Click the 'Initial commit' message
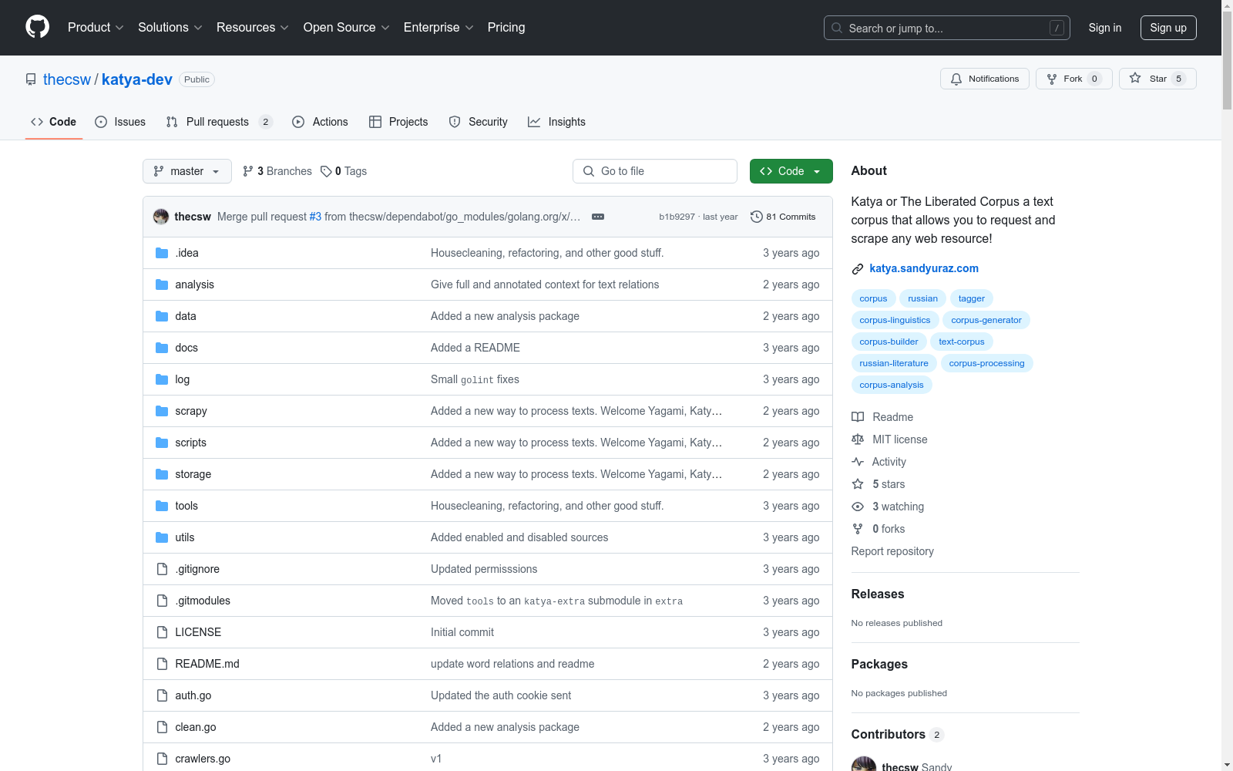Screen dimensions: 1233x771 click(462, 632)
